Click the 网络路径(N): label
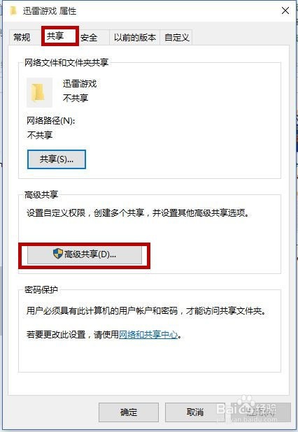This screenshot has height=432, width=298. [x=51, y=121]
